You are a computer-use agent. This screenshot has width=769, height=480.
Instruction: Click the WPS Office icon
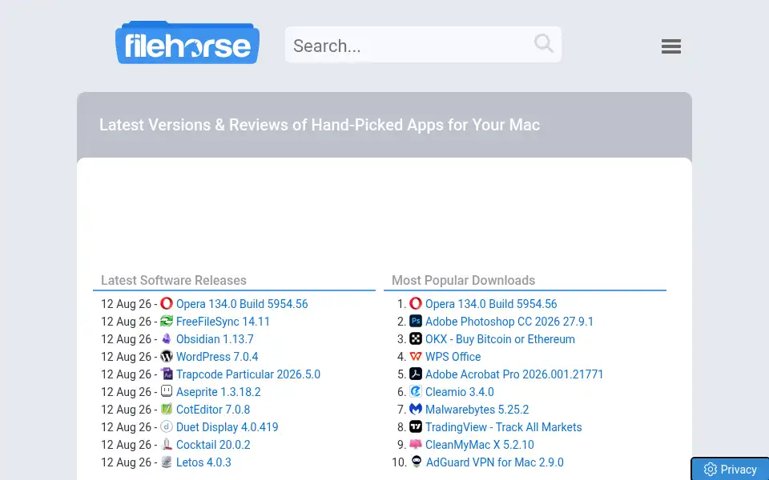coord(416,356)
